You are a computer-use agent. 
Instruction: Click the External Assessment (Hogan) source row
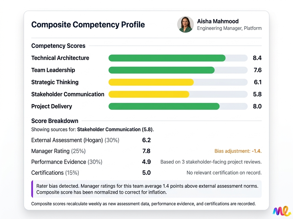tap(75, 140)
